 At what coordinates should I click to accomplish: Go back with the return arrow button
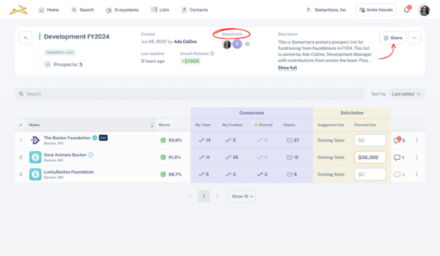tap(26, 38)
